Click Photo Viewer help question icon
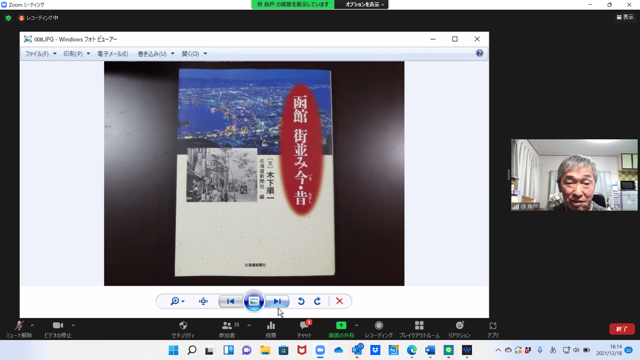This screenshot has width=640, height=360. point(479,53)
